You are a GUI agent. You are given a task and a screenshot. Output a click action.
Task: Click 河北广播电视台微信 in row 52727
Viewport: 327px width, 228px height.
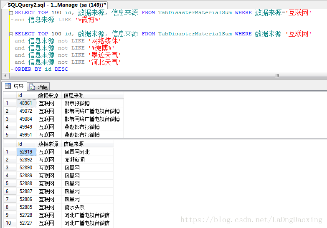pos(88,223)
